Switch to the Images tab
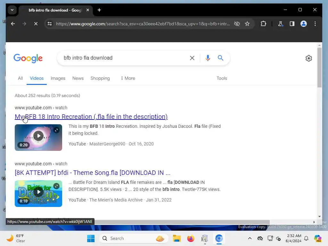 (58, 78)
